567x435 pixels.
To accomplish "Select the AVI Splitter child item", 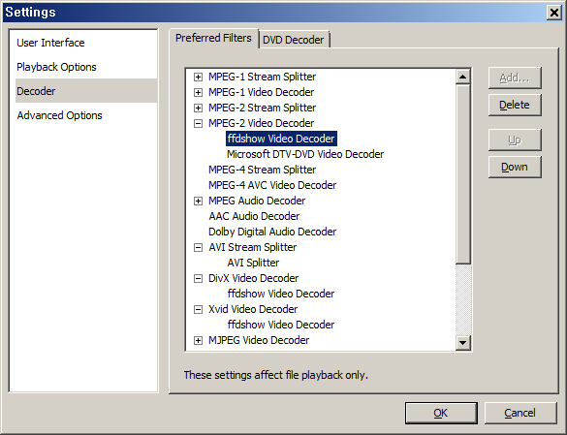I will [253, 263].
